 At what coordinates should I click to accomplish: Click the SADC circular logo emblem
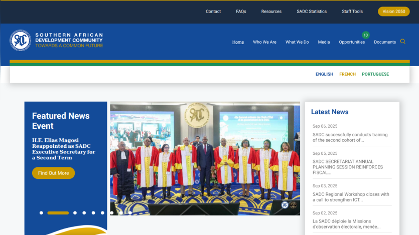(20, 40)
